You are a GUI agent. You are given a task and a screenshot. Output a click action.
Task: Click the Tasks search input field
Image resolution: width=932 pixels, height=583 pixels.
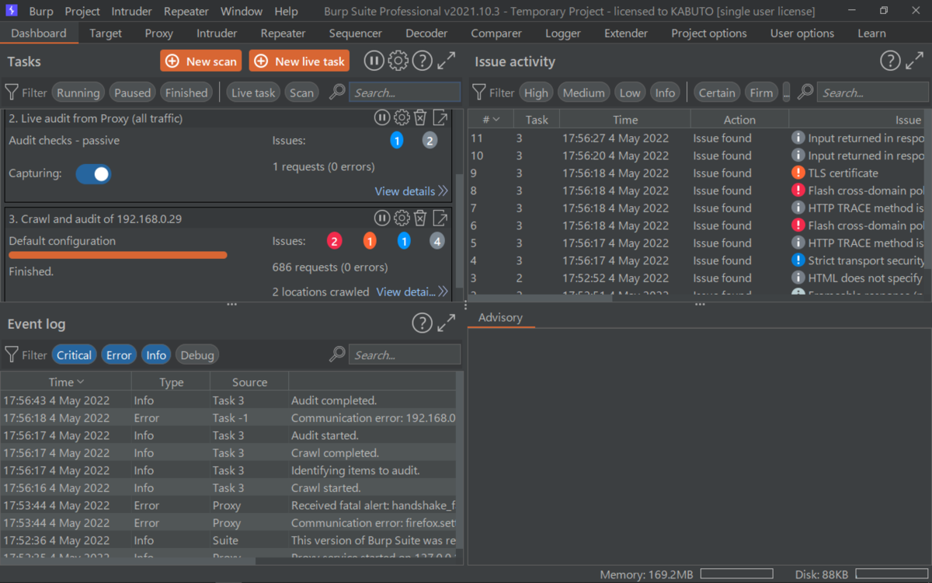click(405, 93)
